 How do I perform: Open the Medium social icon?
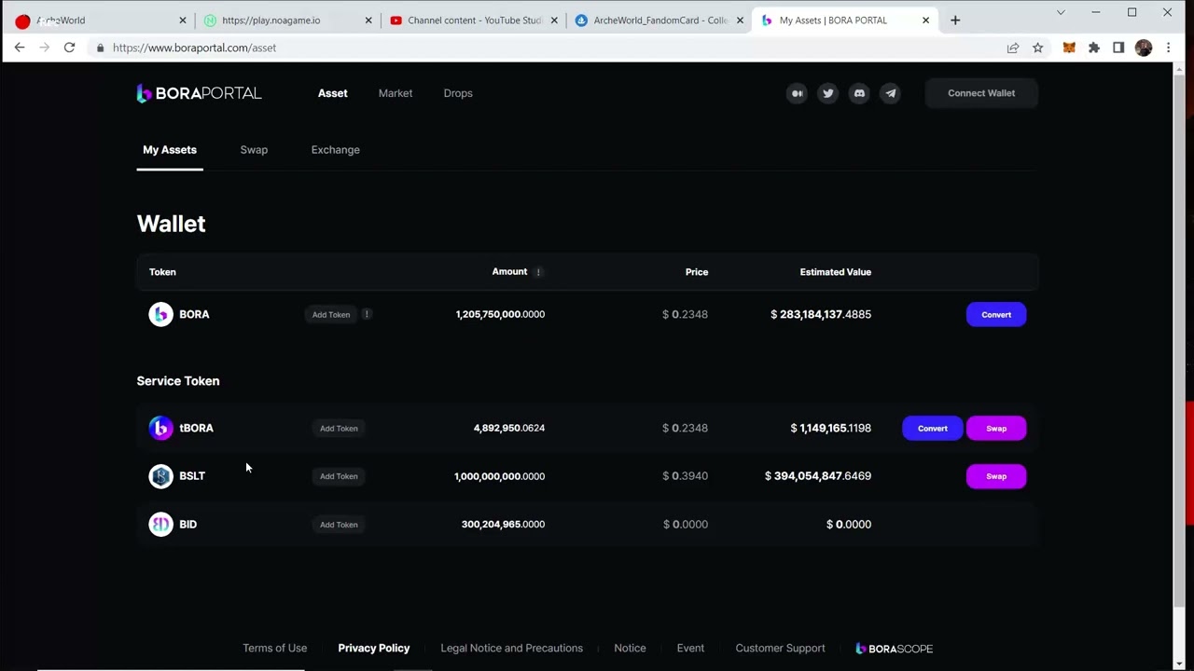point(797,93)
